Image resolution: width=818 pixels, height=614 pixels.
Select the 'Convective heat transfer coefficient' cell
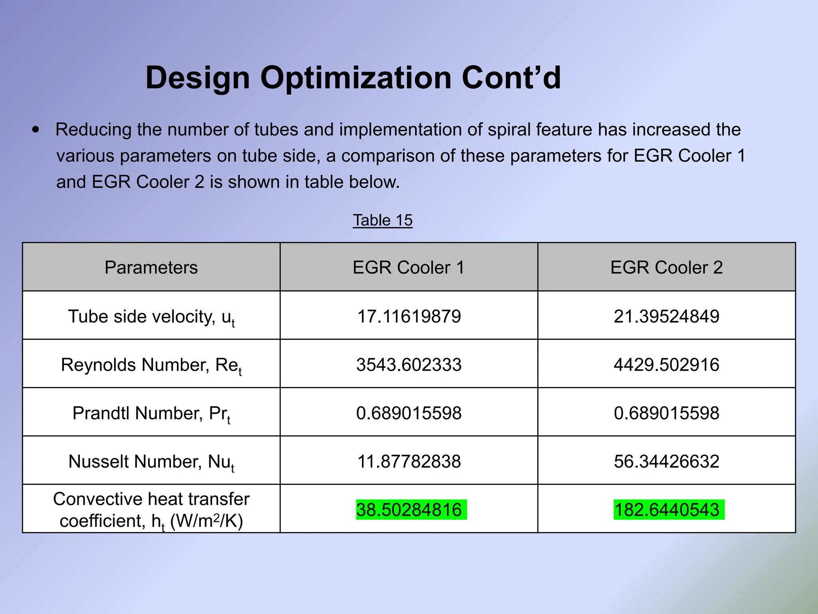pyautogui.click(x=151, y=509)
